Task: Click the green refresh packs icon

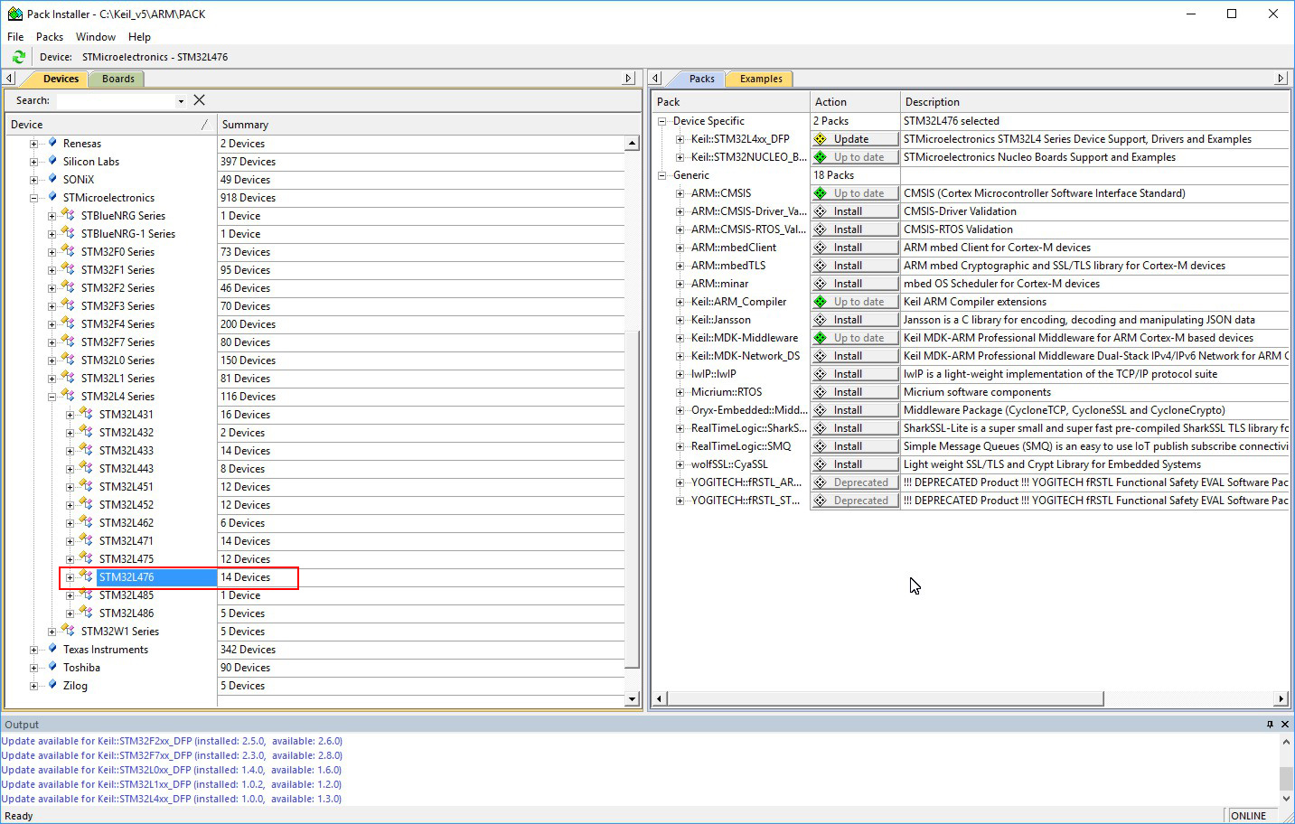Action: (18, 57)
